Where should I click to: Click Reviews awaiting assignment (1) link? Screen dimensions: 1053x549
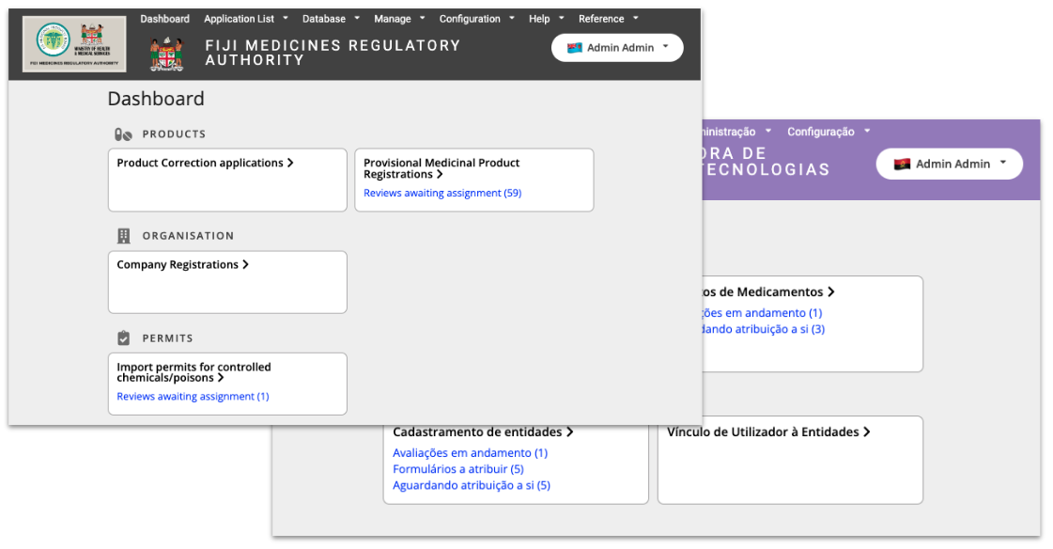193,397
